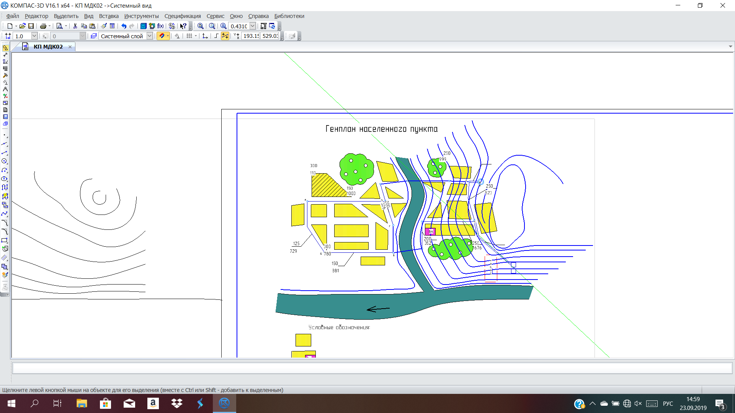Toggle the grid display button
Viewport: 735px width, 413px height.
189,36
